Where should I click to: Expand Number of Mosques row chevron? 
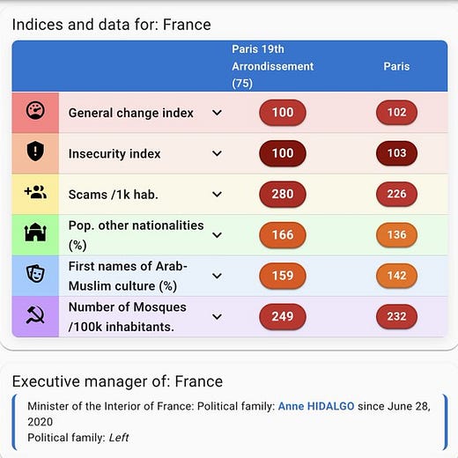click(217, 317)
